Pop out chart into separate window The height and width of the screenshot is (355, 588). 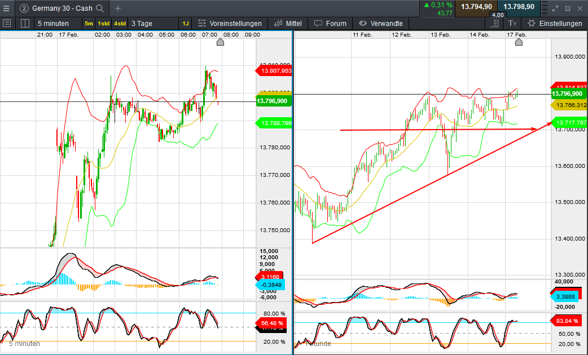click(x=568, y=8)
